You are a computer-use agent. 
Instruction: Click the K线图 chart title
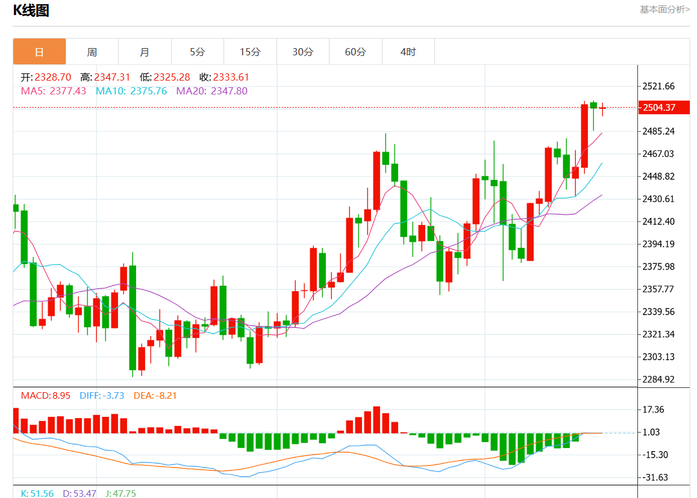31,10
